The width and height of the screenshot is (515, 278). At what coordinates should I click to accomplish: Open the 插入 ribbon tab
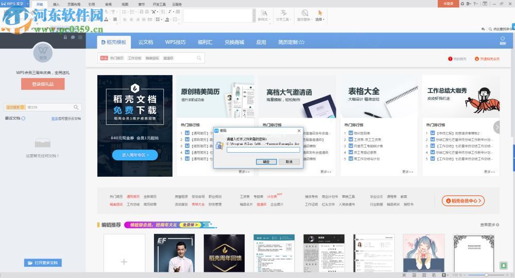(x=56, y=4)
